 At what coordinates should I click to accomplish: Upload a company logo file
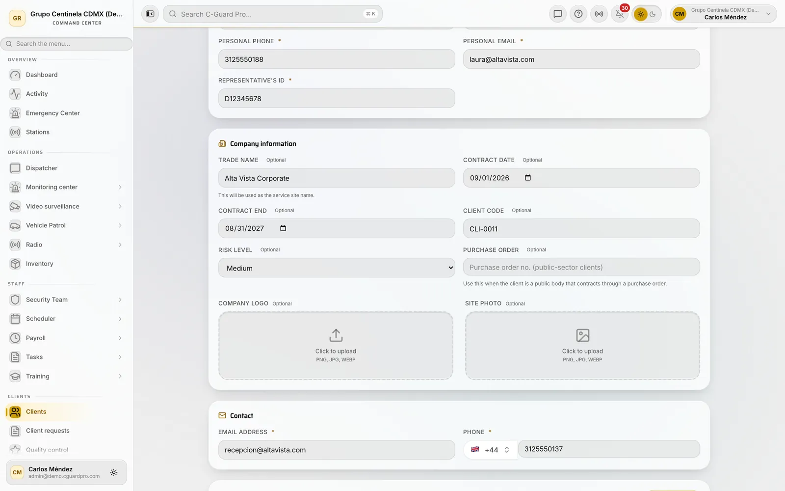click(336, 346)
